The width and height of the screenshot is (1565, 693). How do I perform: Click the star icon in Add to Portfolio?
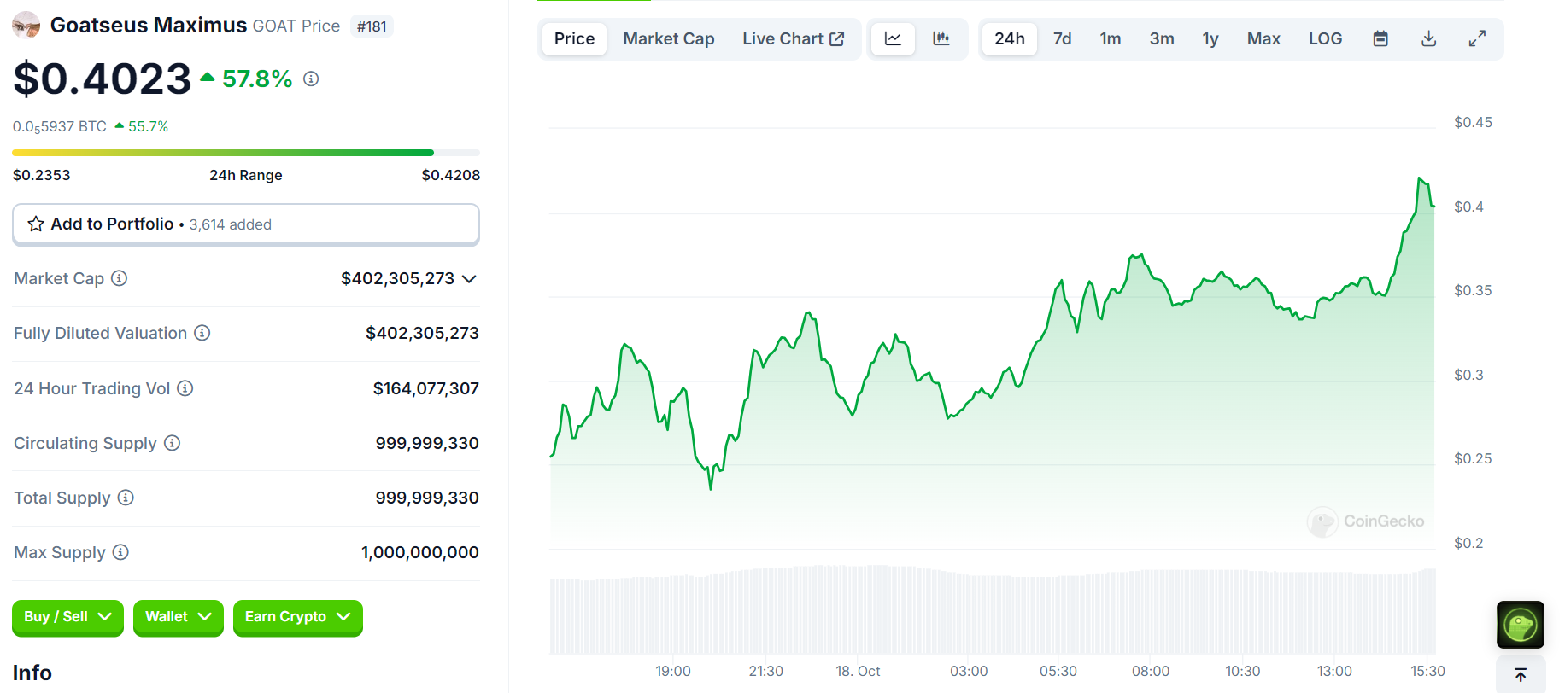click(x=36, y=224)
